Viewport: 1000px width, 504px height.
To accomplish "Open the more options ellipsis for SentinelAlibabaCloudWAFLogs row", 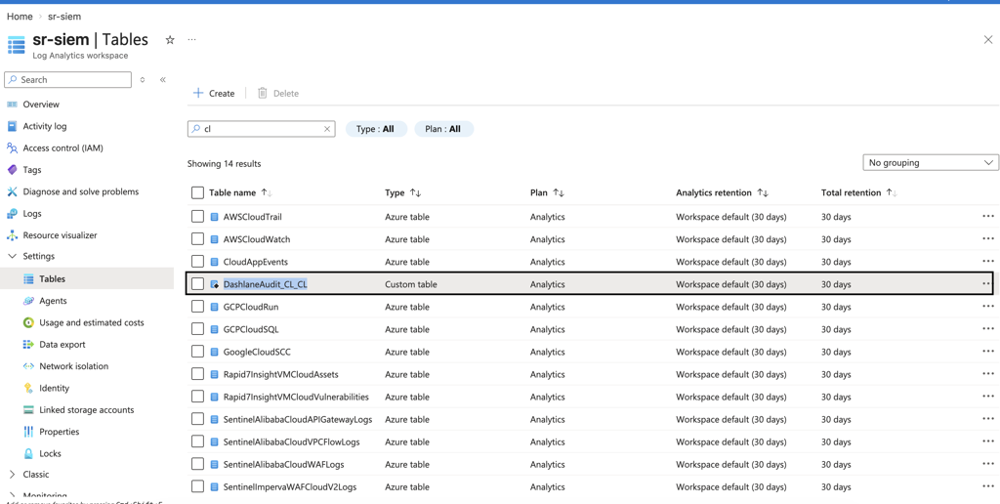I will tap(988, 464).
